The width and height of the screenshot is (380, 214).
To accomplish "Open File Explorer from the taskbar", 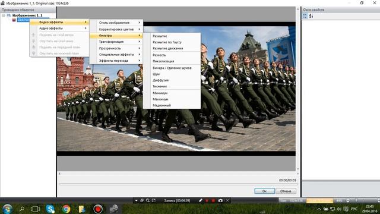I will [x=82, y=209].
